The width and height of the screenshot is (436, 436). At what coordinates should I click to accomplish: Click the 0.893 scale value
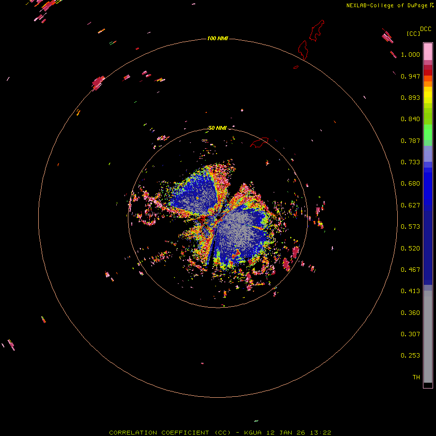[410, 97]
